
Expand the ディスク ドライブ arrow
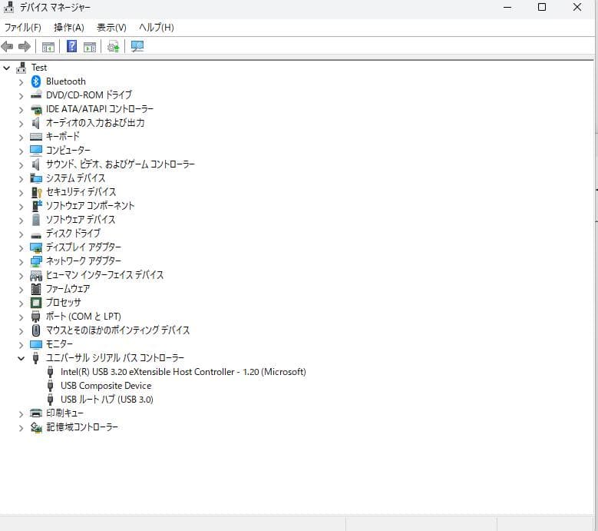click(21, 234)
